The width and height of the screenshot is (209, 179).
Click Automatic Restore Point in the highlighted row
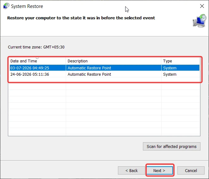coord(89,68)
